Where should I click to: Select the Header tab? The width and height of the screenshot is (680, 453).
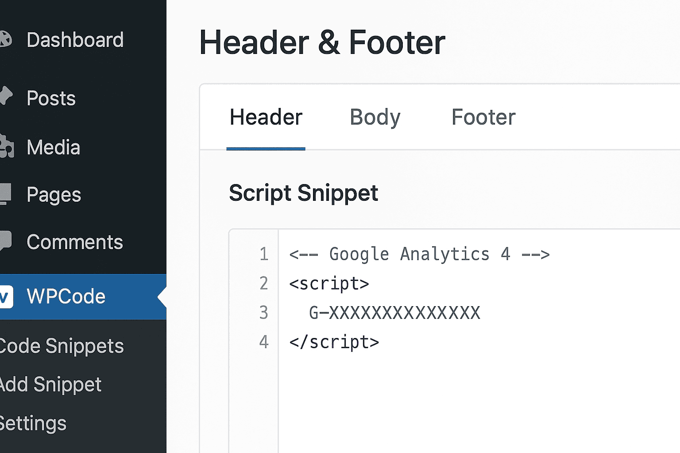pyautogui.click(x=265, y=117)
